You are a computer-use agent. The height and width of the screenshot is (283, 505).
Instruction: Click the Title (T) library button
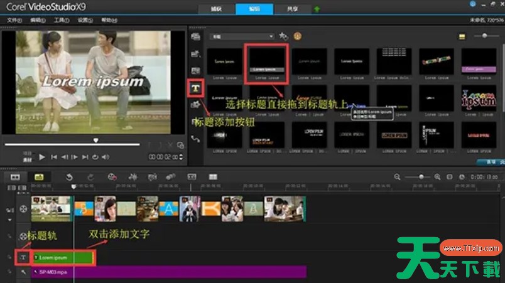(x=196, y=88)
